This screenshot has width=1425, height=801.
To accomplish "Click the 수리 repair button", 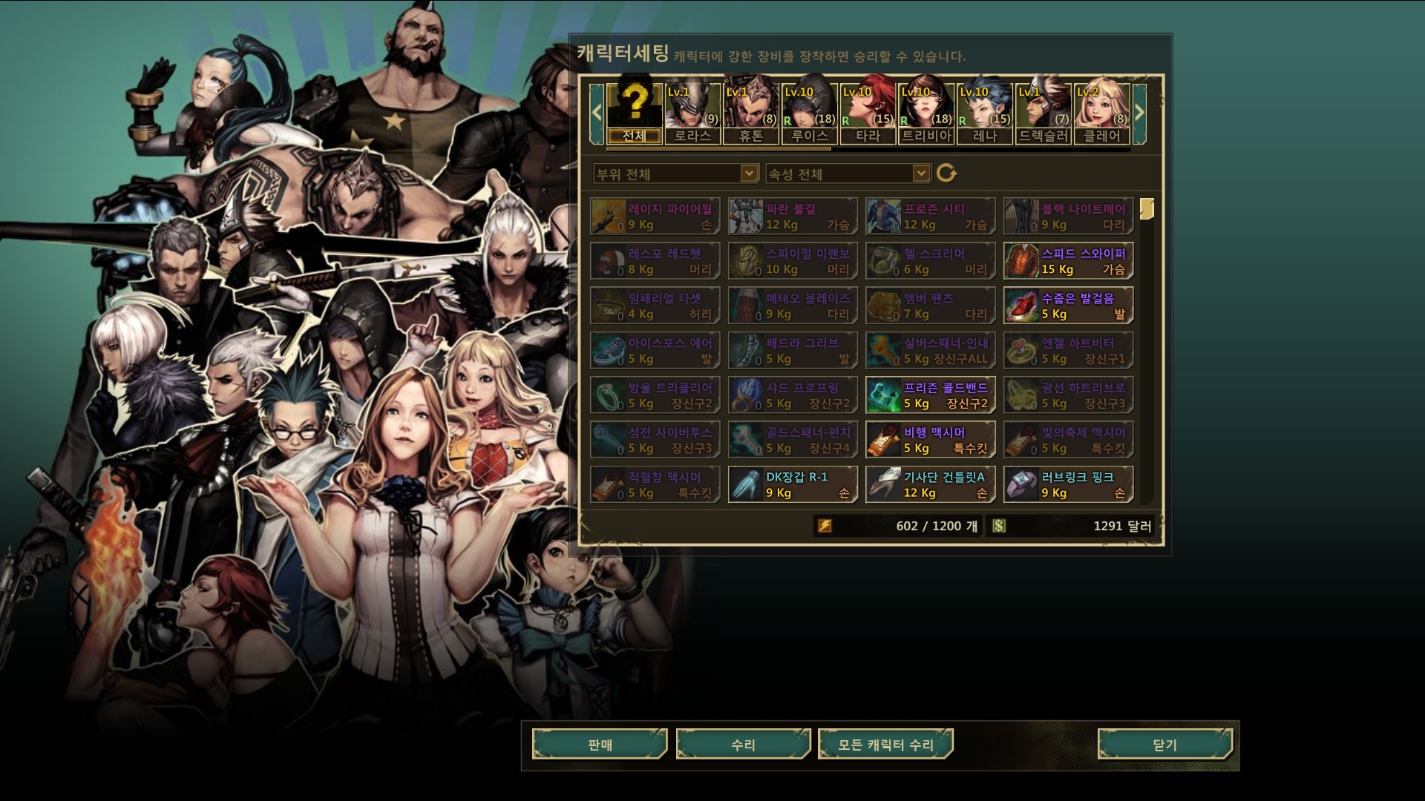I will (743, 745).
